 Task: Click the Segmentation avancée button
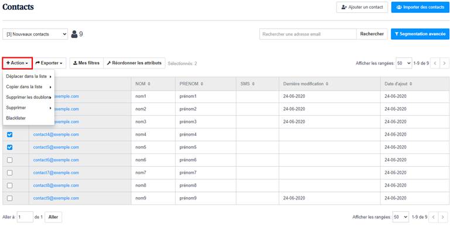420,34
